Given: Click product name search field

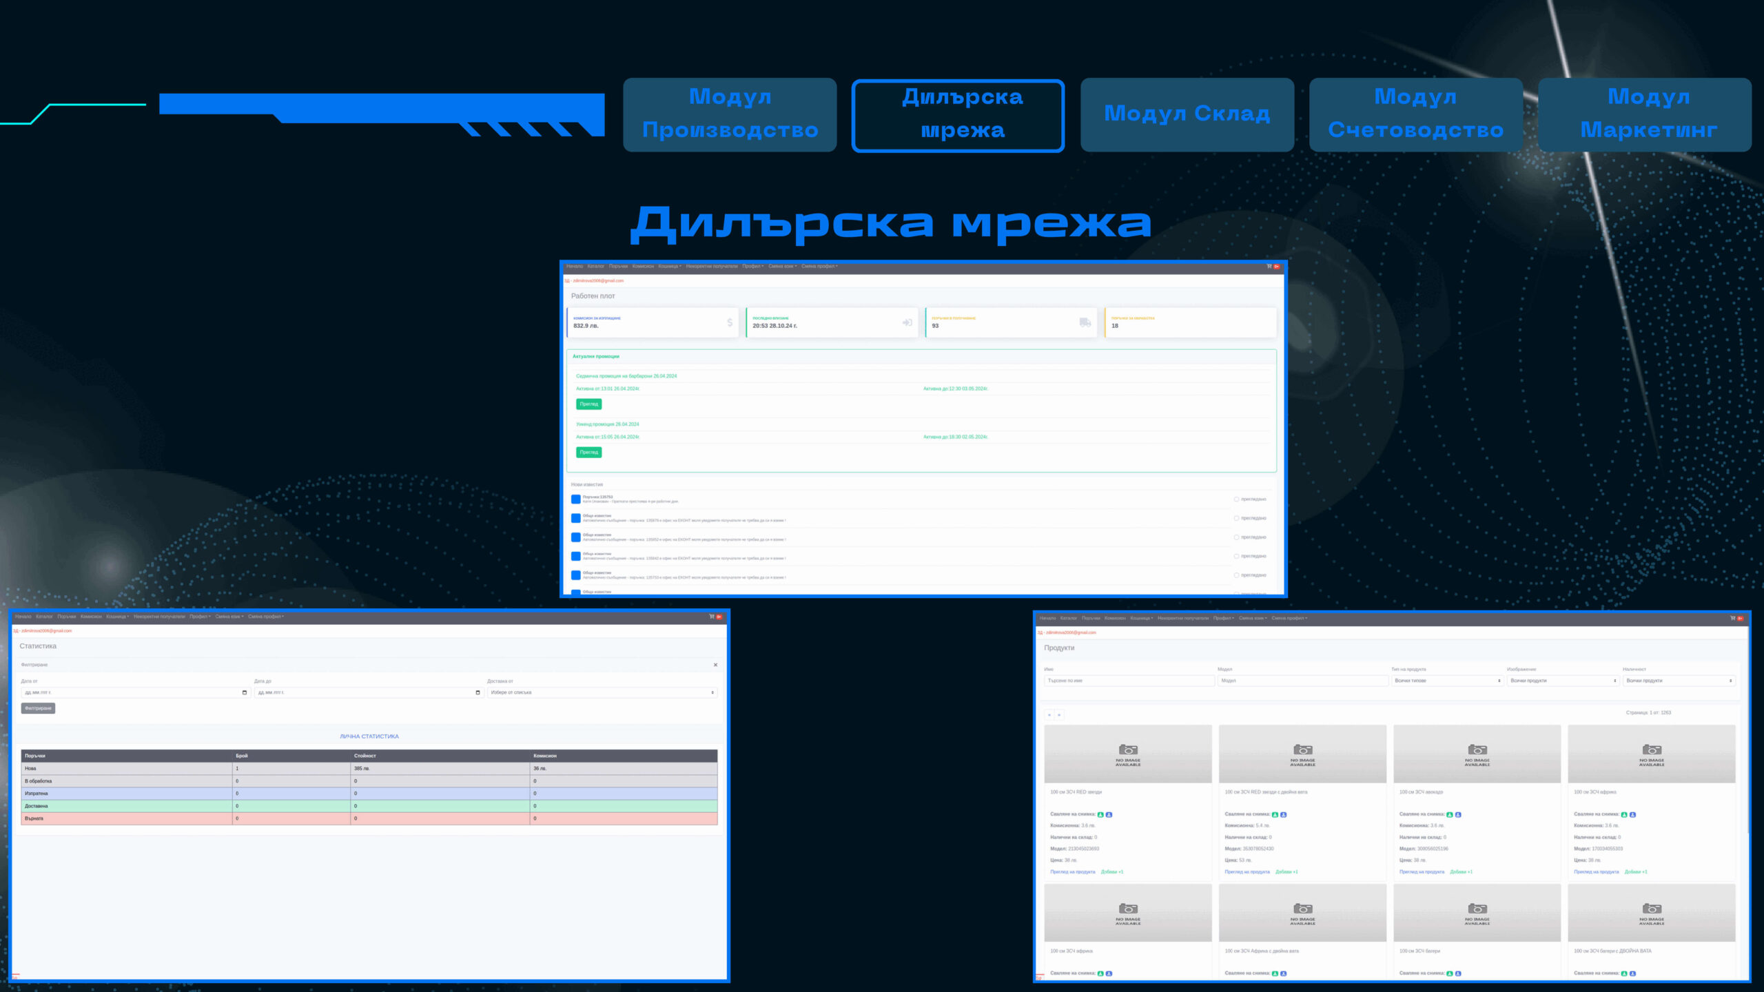Looking at the screenshot, I should [x=1129, y=681].
